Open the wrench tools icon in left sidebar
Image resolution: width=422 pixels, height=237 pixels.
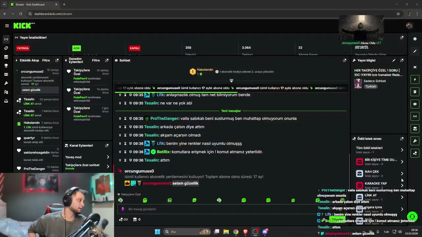coord(6,83)
